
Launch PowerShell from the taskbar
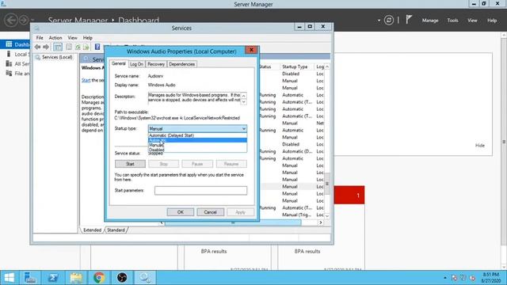(x=53, y=278)
